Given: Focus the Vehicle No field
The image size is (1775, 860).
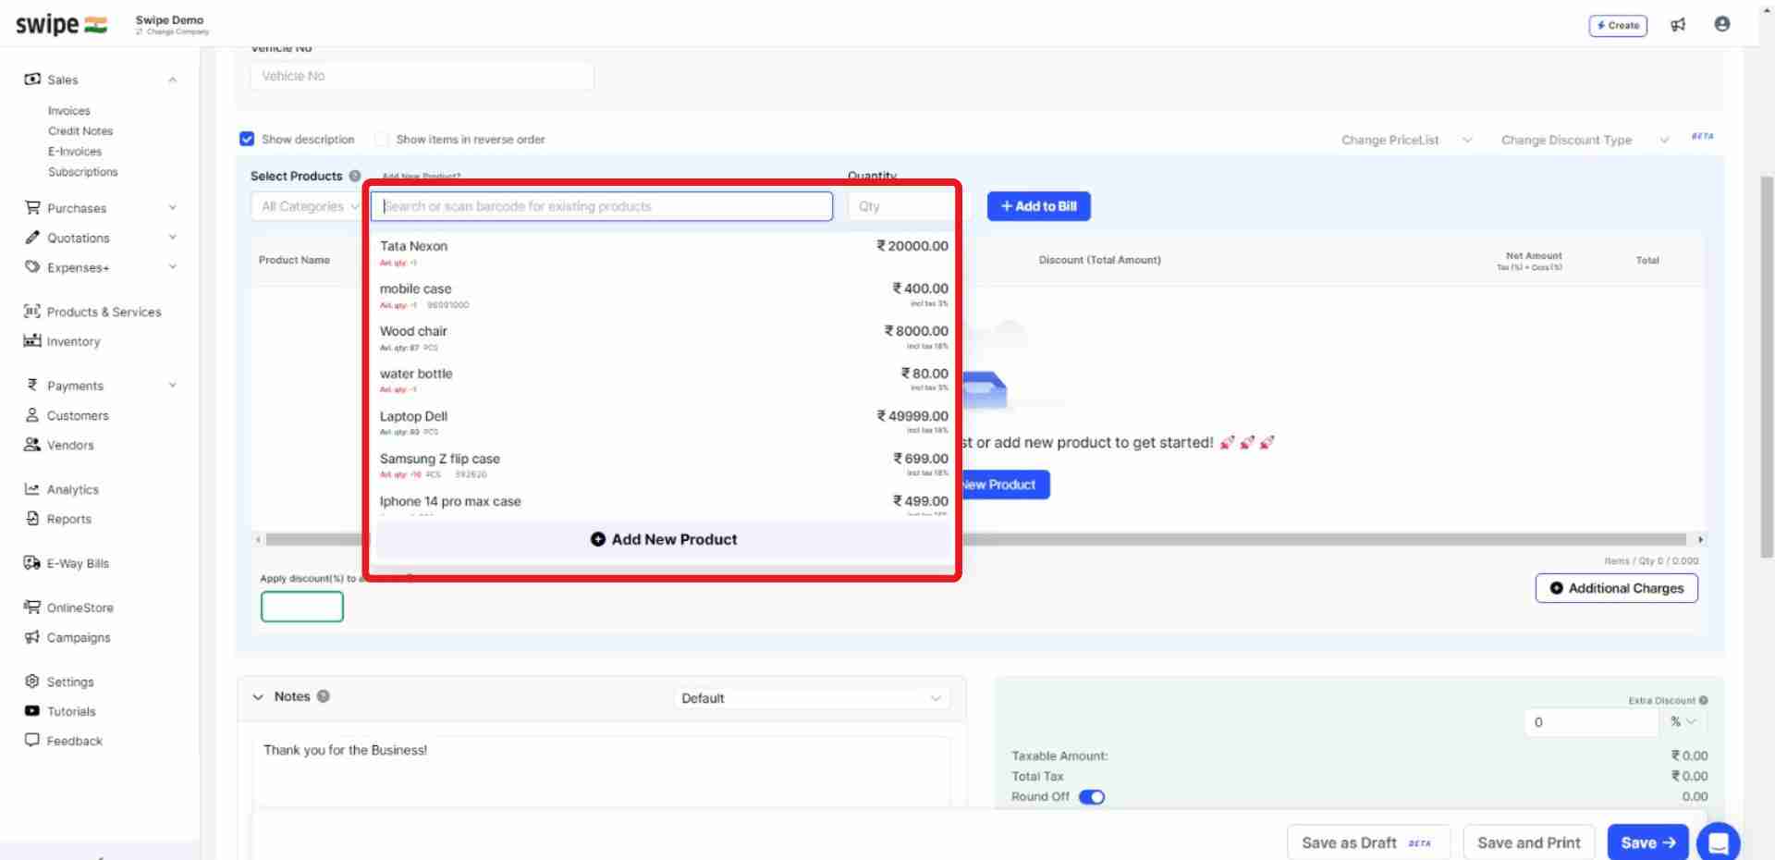Looking at the screenshot, I should click(x=422, y=76).
